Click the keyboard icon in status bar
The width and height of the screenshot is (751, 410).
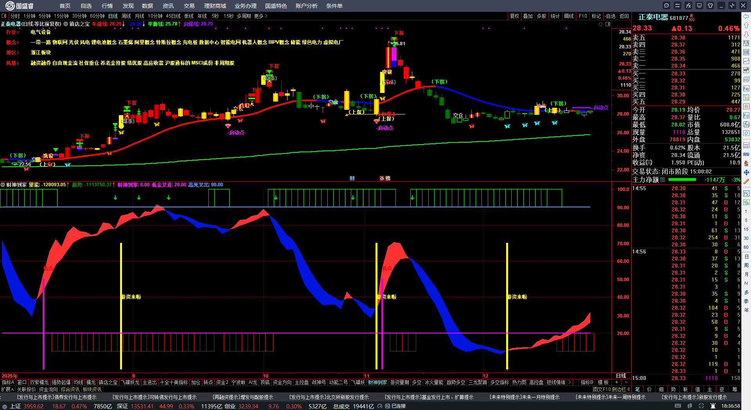(x=678, y=406)
